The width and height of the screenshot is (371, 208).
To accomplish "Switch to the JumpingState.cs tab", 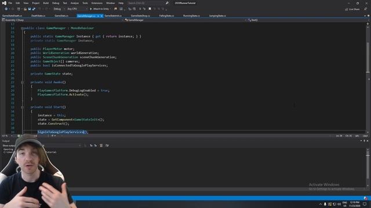I will point(217,16).
